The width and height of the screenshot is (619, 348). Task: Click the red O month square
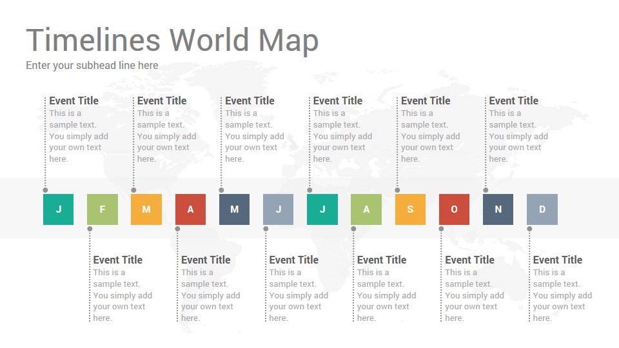[x=454, y=209]
